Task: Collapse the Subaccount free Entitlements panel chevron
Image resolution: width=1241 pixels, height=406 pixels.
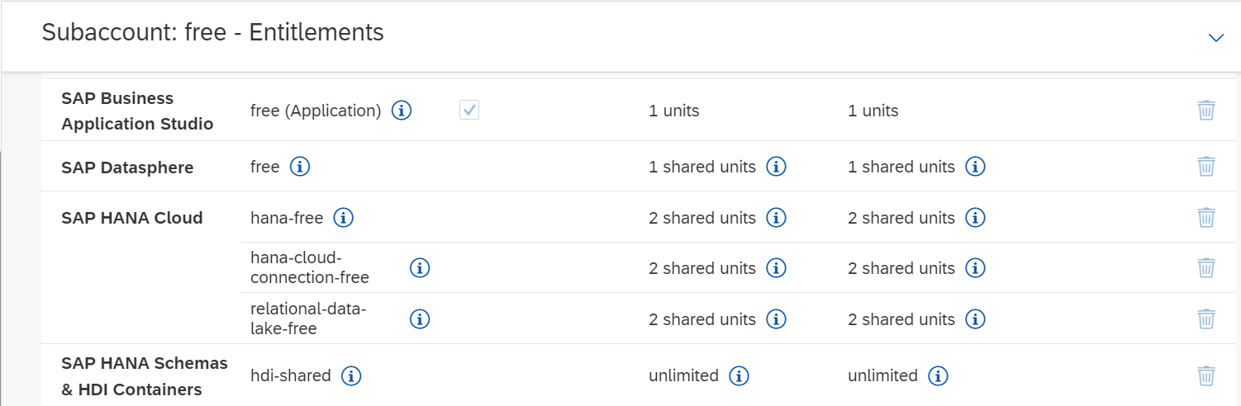Action: click(1215, 37)
